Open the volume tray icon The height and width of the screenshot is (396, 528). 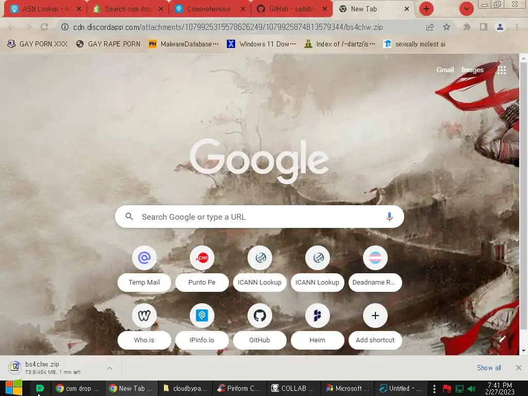coord(471,389)
